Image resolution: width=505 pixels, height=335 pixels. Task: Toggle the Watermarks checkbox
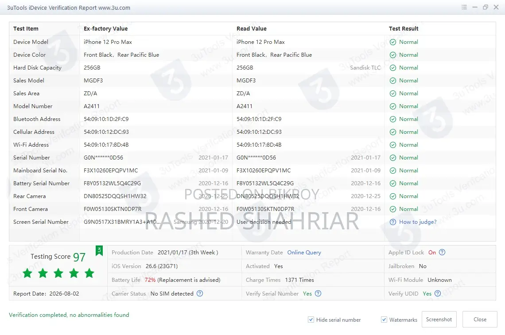tap(384, 319)
